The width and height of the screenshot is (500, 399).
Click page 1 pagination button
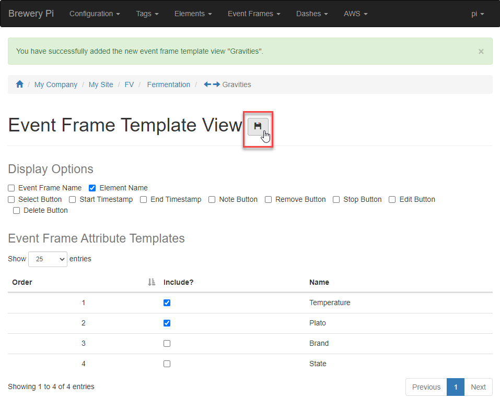pyautogui.click(x=456, y=387)
